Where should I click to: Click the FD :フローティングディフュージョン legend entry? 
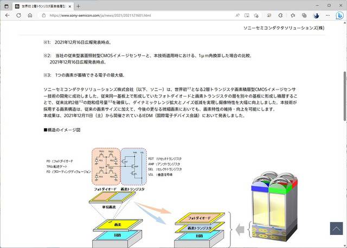pyautogui.click(x=69, y=172)
